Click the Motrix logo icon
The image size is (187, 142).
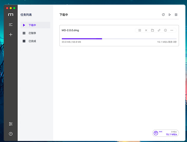click(x=11, y=15)
